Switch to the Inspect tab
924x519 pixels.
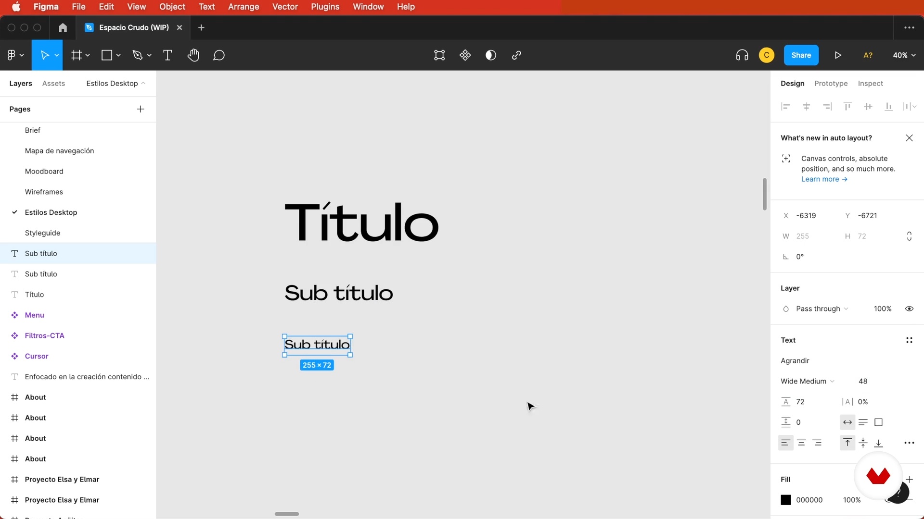[x=871, y=84]
